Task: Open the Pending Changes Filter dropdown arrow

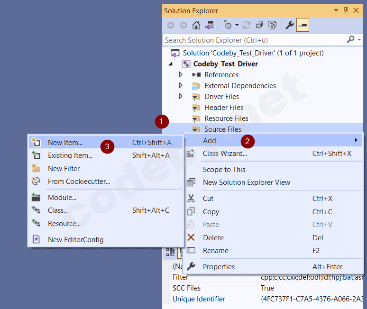Action: (x=236, y=26)
